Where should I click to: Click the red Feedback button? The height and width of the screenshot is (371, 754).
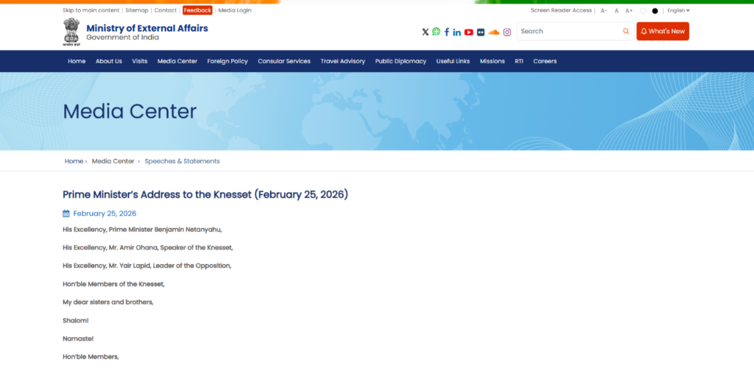197,10
